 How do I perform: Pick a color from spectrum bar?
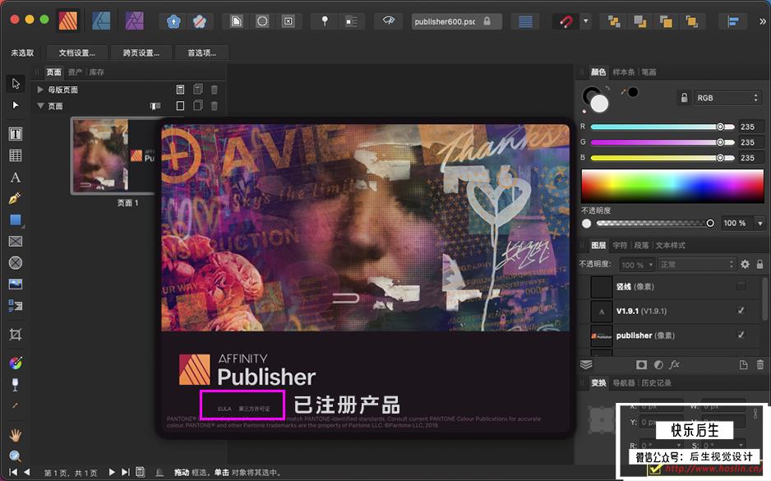672,186
